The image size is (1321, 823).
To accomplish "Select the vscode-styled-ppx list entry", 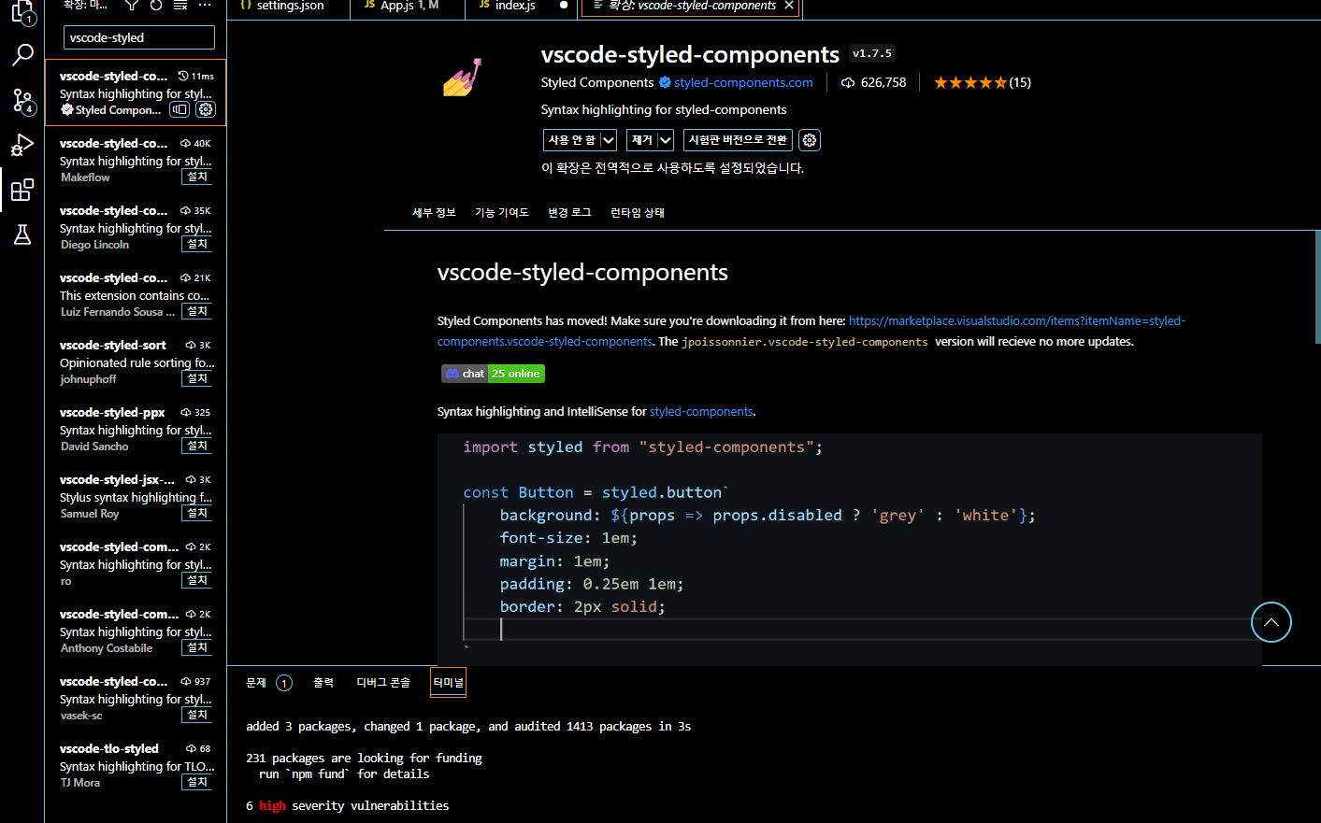I will 136,429.
